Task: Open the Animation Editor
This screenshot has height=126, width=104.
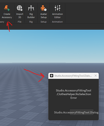Action: point(57,12)
